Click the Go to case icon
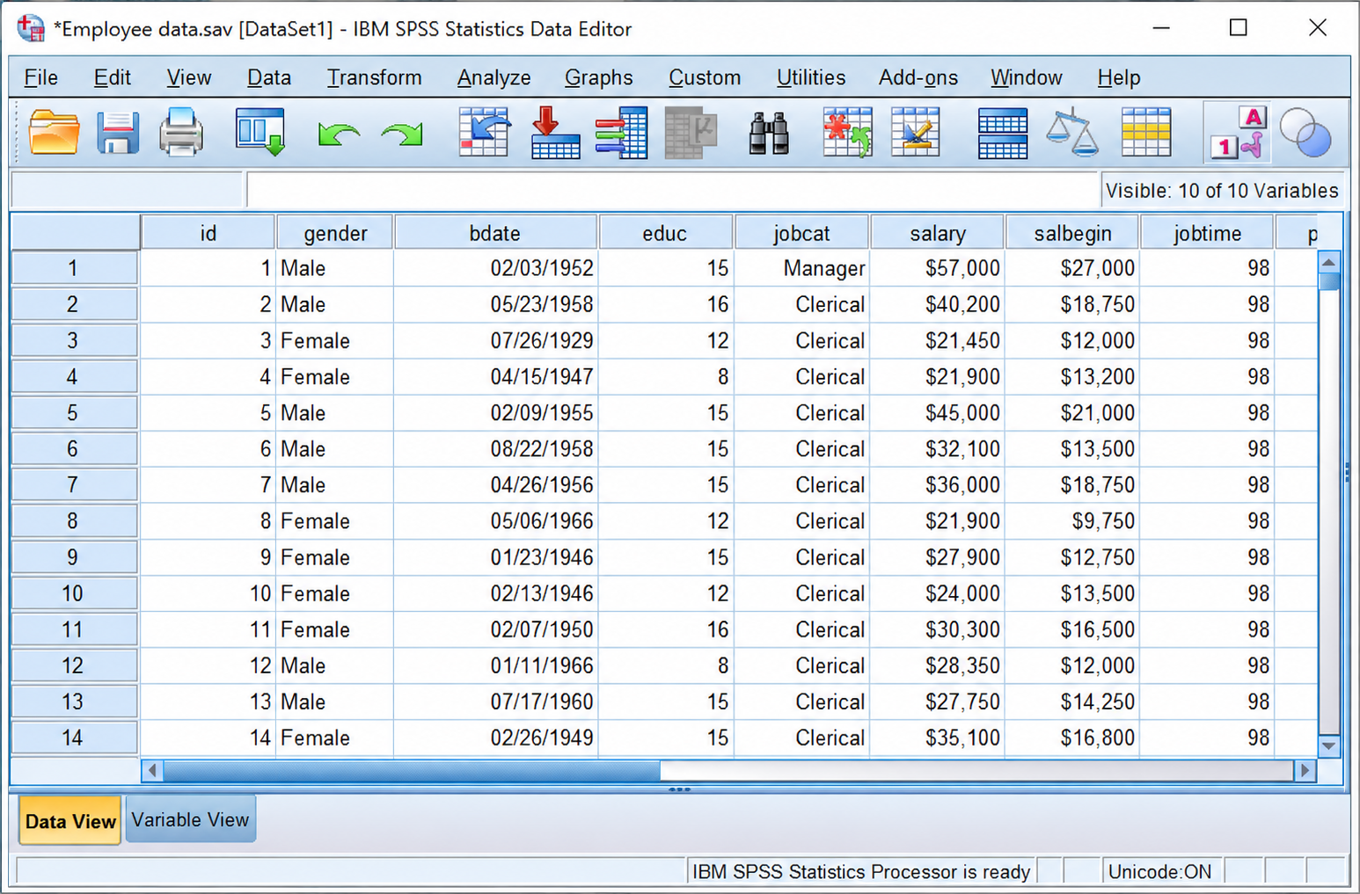This screenshot has height=894, width=1360. 484,133
